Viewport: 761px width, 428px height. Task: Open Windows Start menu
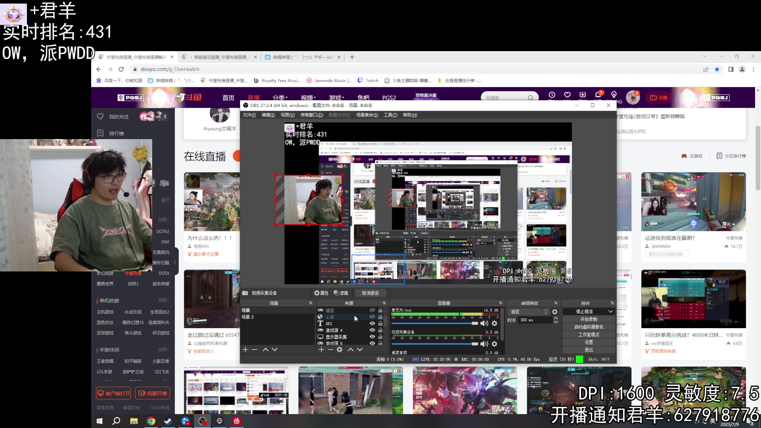[99, 421]
